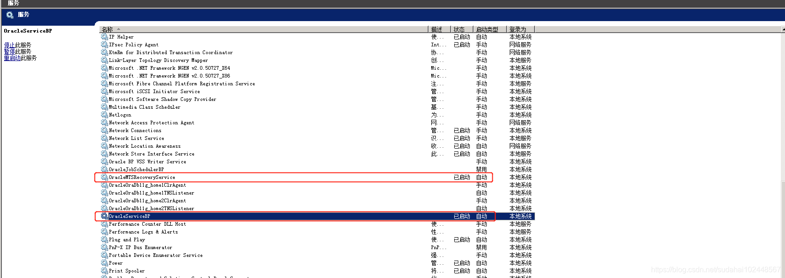Pause the service via the 暂停 link
The width and height of the screenshot is (785, 278).
[x=10, y=51]
